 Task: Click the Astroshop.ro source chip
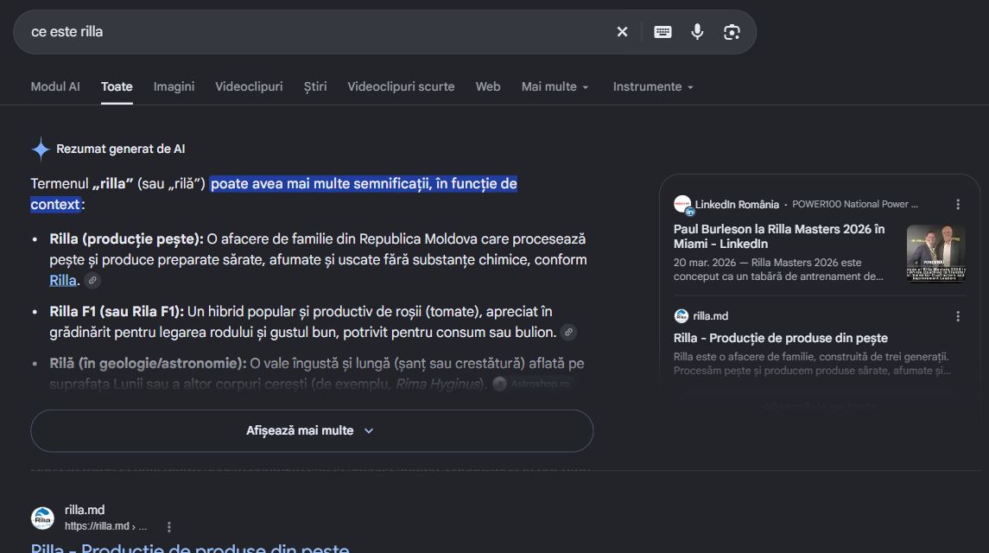click(533, 384)
